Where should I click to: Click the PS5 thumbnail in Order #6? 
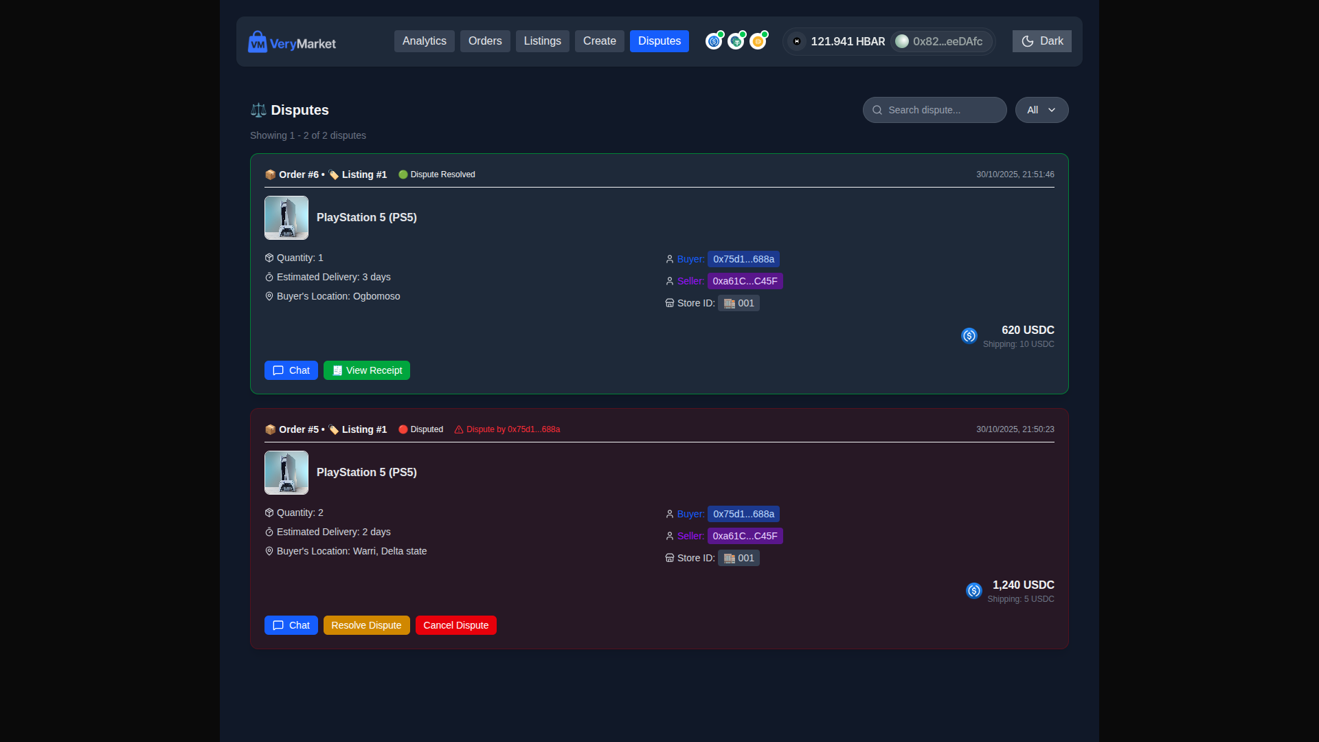pos(286,218)
